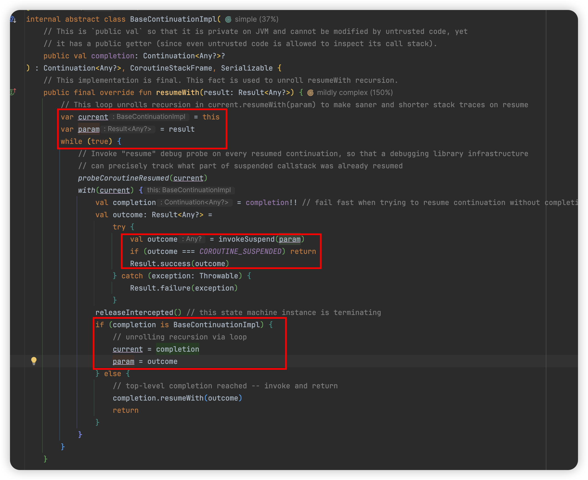The width and height of the screenshot is (588, 480).
Task: Click the 'simple (37%)' complexity hint
Action: (257, 19)
